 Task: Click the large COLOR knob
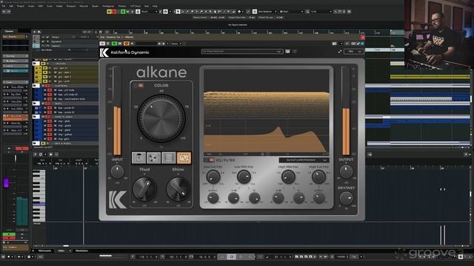[161, 118]
